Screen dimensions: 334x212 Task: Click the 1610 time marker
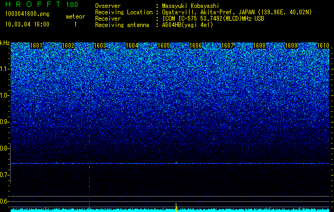pos(323,46)
